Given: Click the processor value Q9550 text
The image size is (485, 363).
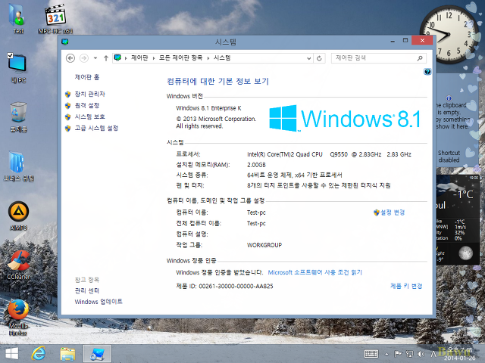Looking at the screenshot, I should click(339, 154).
